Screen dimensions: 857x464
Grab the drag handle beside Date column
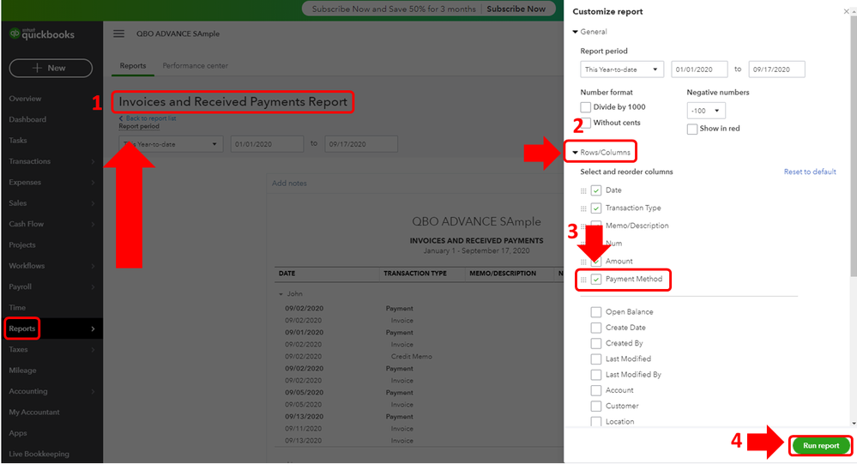click(x=583, y=190)
